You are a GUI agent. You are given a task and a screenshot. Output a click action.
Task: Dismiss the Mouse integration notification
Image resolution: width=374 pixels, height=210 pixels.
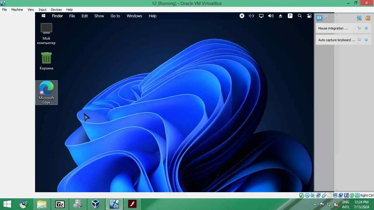coord(366,28)
